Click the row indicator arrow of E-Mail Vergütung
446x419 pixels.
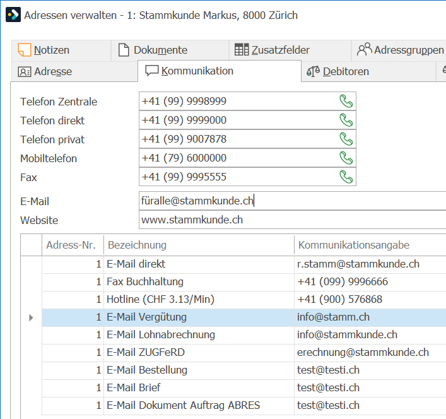click(31, 317)
